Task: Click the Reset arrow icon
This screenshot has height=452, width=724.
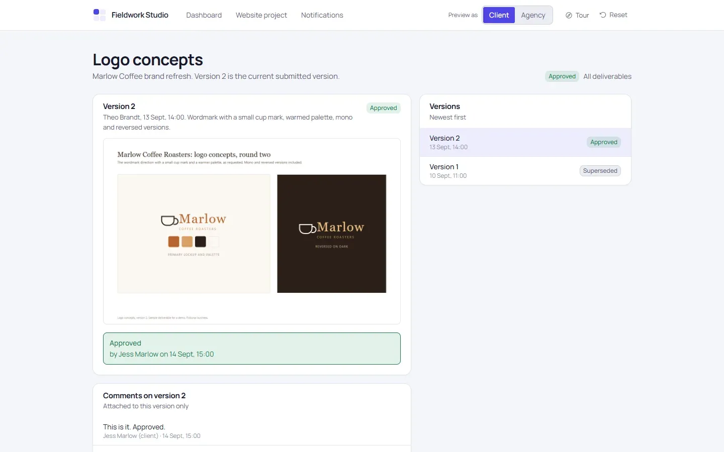Action: 602,15
